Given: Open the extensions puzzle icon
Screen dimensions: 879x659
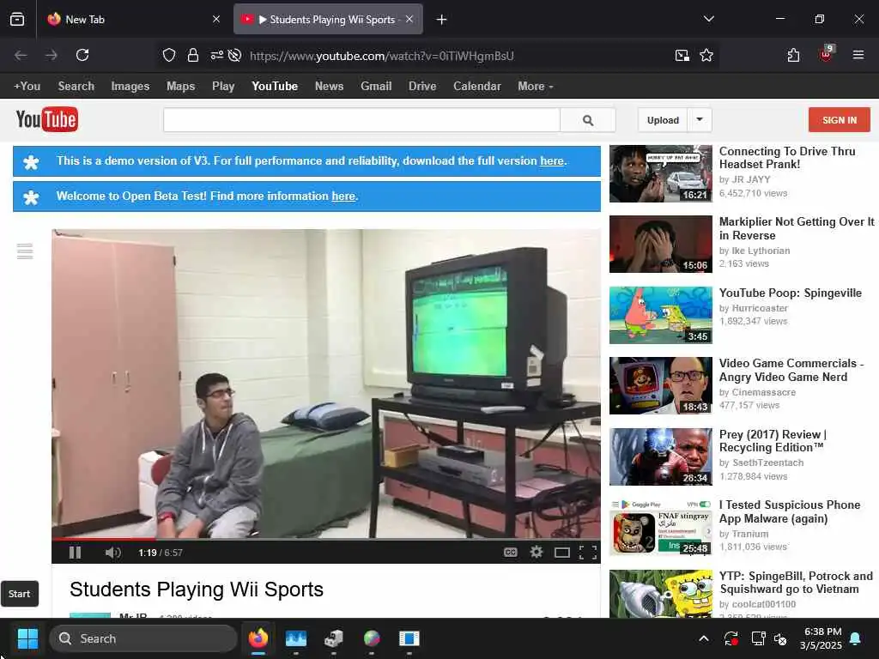Looking at the screenshot, I should click(x=793, y=55).
